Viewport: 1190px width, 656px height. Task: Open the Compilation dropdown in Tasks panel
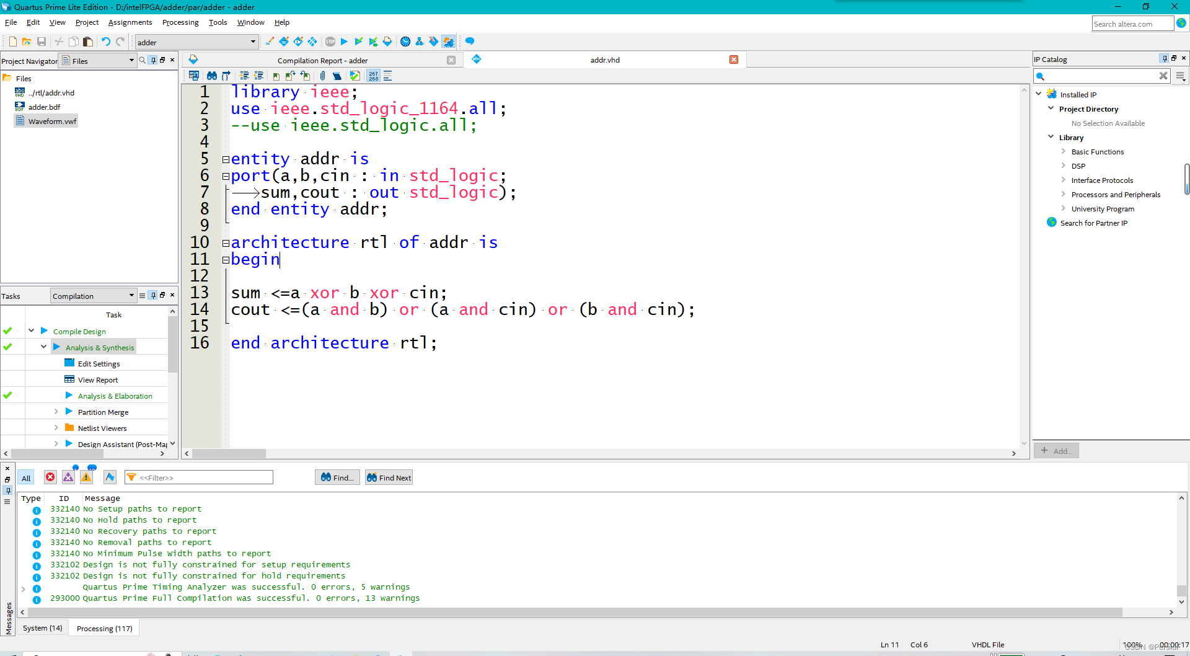pos(93,296)
